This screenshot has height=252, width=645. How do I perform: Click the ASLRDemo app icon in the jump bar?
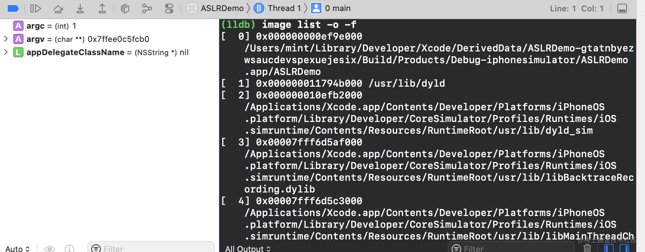(x=192, y=8)
